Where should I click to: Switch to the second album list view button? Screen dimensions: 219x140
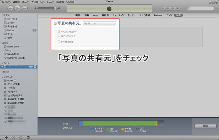tap(168, 8)
